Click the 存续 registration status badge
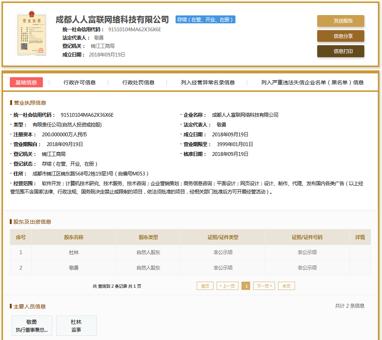Viewport: 382px width, 340px height. point(205,20)
